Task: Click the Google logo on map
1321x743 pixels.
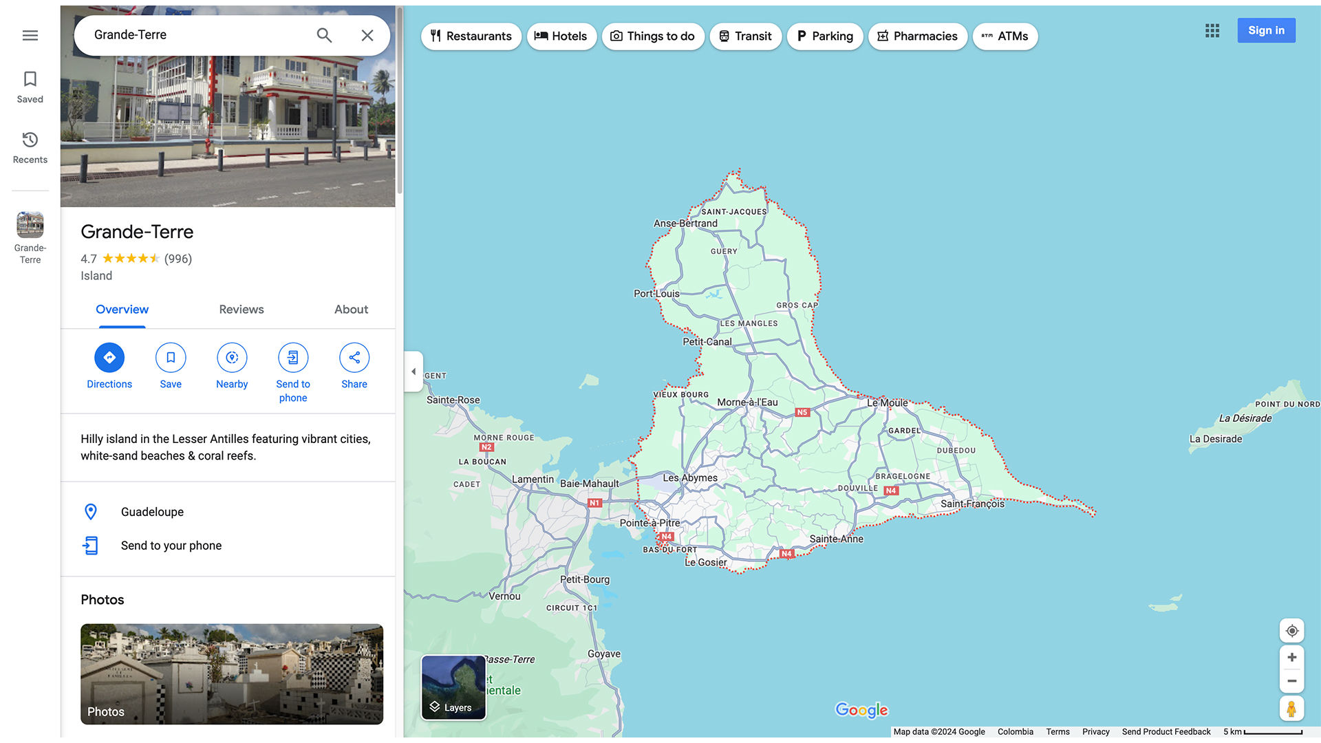Action: (861, 709)
